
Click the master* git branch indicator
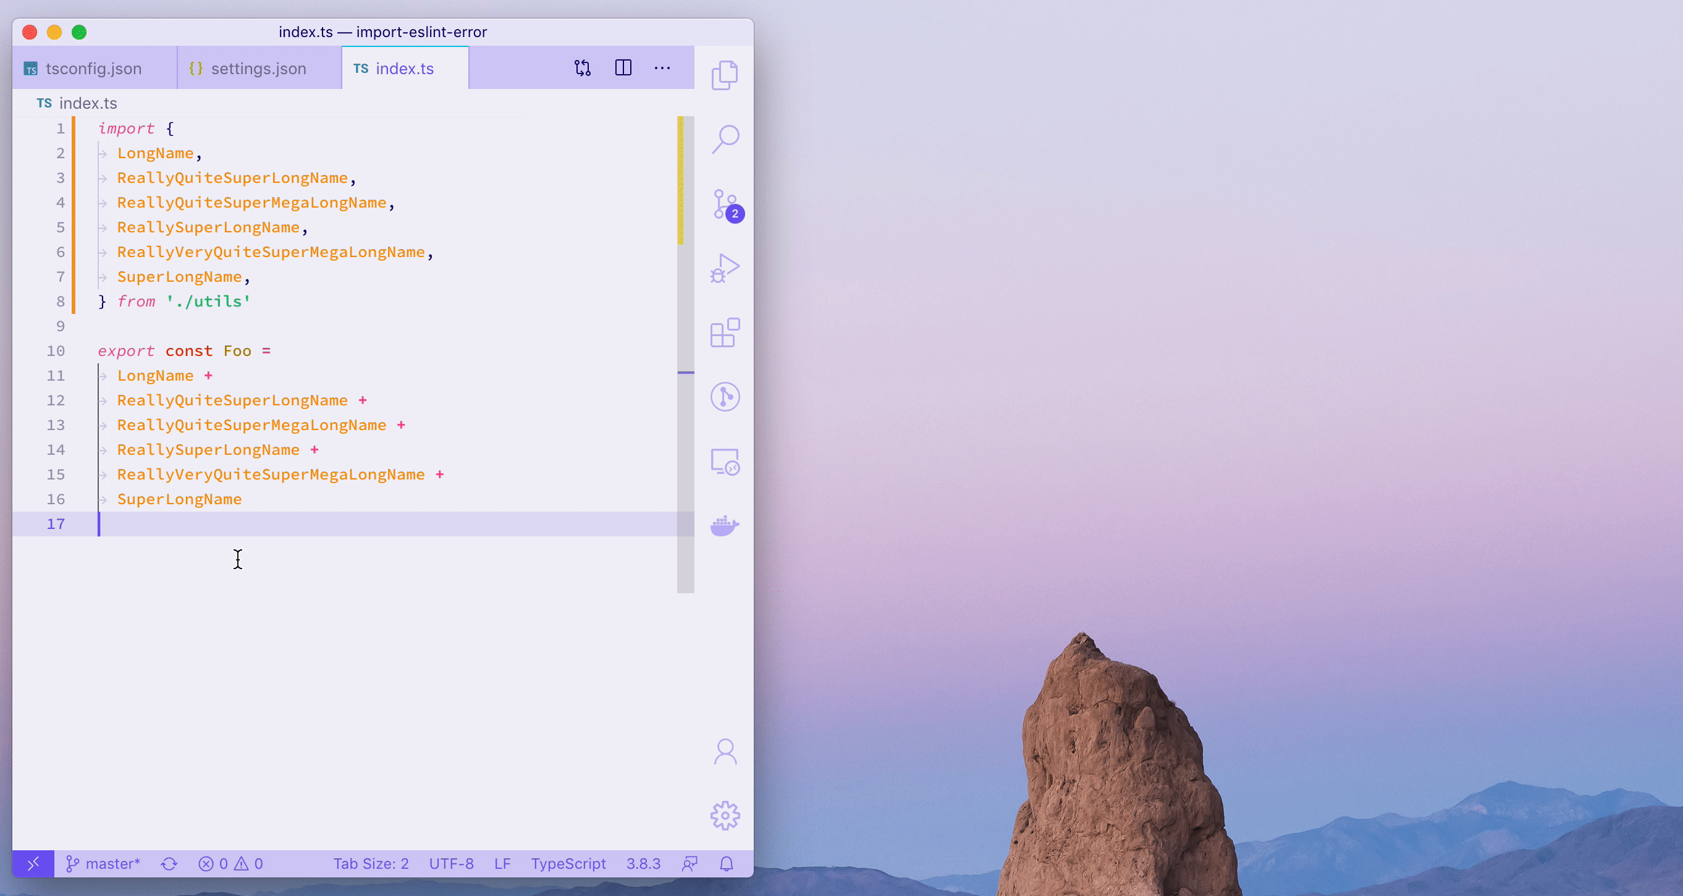point(103,863)
